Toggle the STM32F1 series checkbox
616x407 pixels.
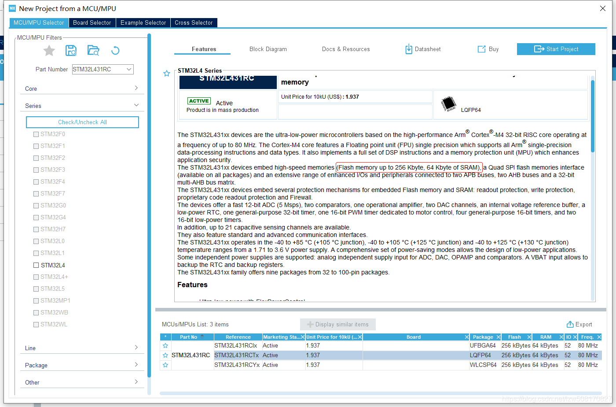(36, 146)
